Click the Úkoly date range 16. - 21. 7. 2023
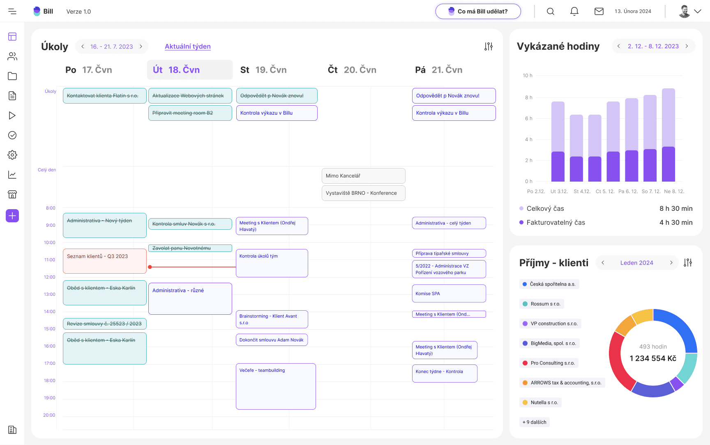 pos(112,46)
